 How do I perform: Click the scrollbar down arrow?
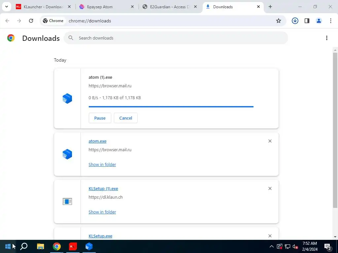pos(335,237)
